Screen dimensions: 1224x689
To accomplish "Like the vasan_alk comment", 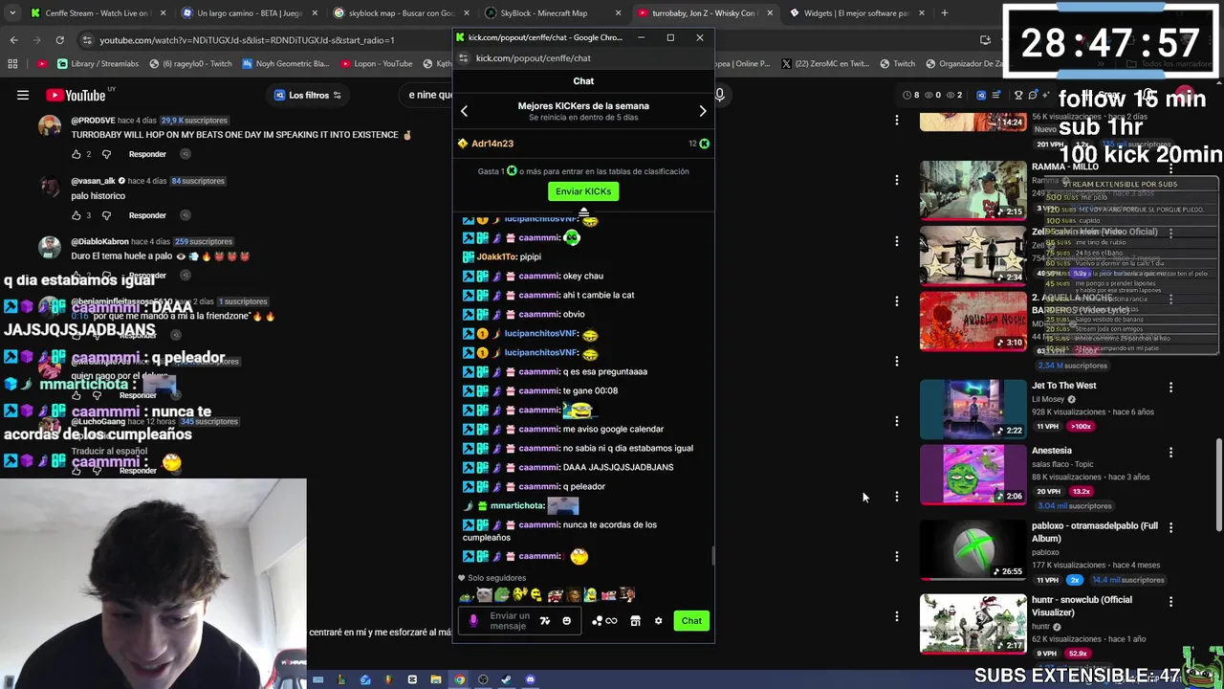I will [76, 215].
